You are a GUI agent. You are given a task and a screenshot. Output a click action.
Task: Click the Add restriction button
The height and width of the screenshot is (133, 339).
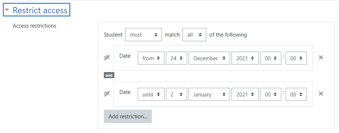pyautogui.click(x=128, y=116)
